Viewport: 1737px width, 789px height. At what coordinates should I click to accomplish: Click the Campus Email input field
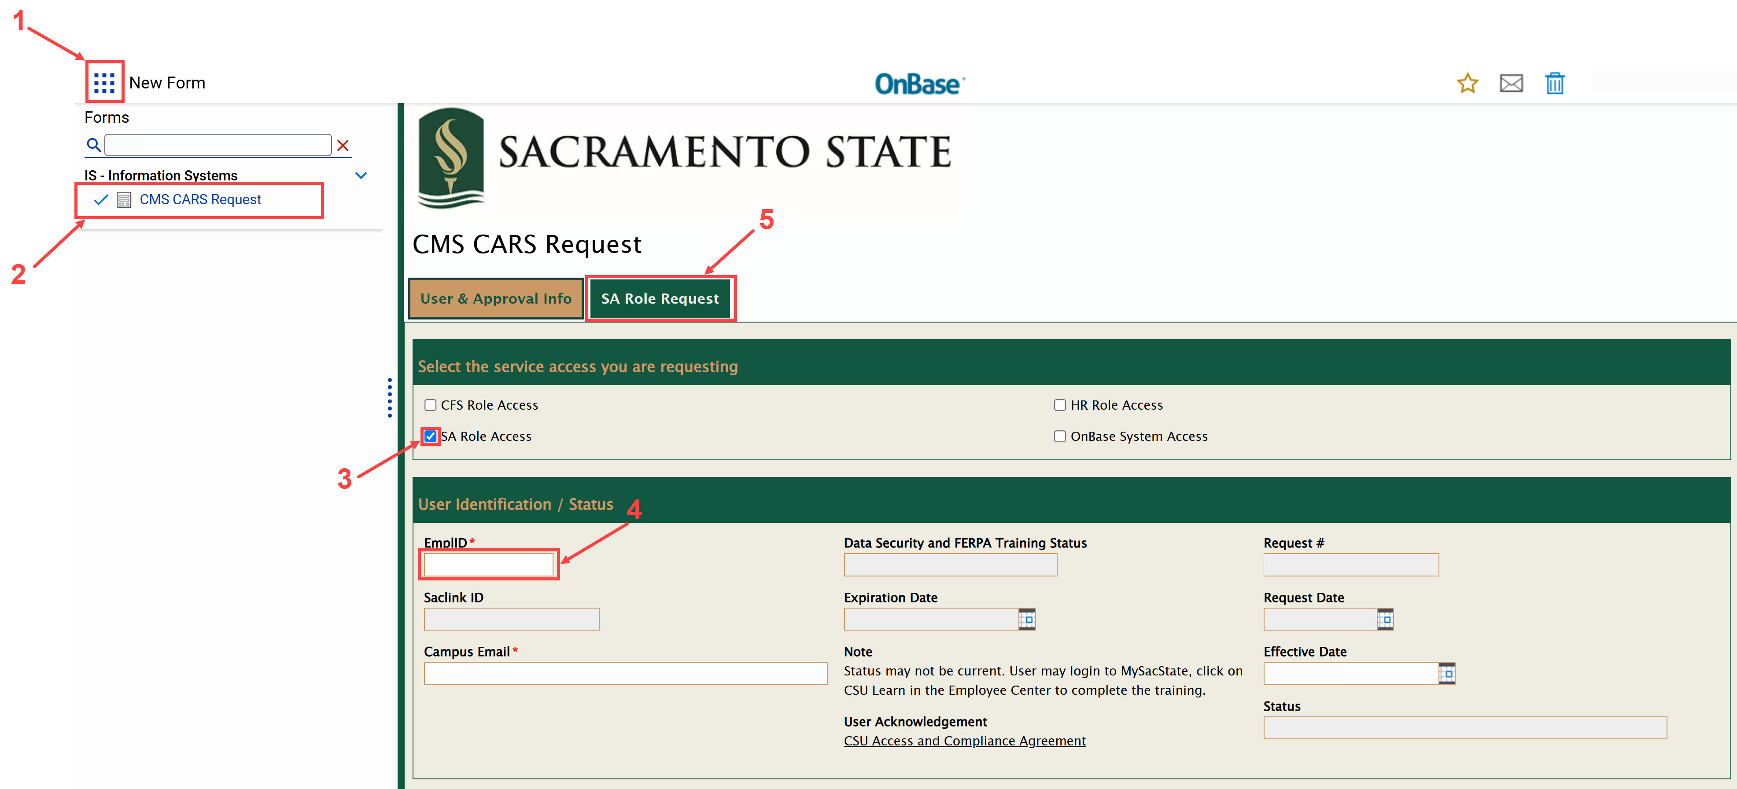(625, 673)
